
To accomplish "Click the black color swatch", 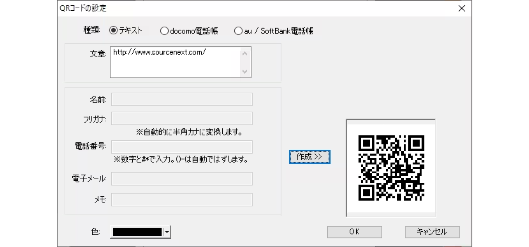I will pyautogui.click(x=136, y=232).
